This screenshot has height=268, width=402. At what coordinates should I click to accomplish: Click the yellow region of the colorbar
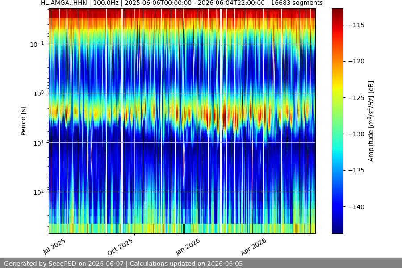coord(337,86)
